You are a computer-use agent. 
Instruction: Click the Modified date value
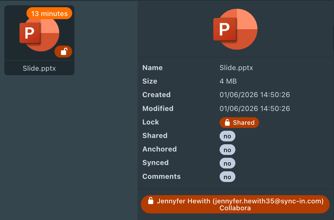(x=255, y=109)
